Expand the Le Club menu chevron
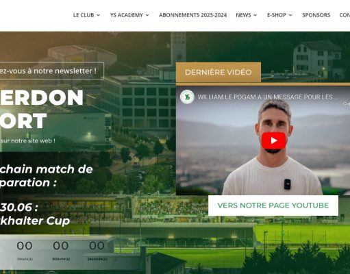The image size is (350, 274). (98, 15)
